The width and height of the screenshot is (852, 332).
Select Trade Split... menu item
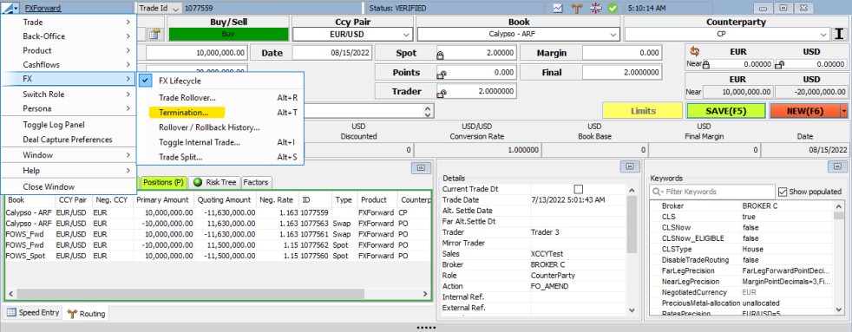[220, 157]
